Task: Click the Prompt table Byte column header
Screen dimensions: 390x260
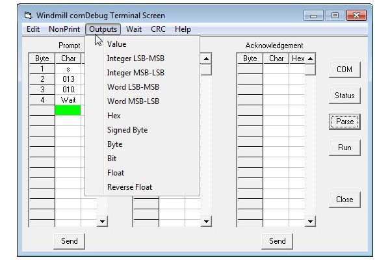Action: pyautogui.click(x=42, y=58)
